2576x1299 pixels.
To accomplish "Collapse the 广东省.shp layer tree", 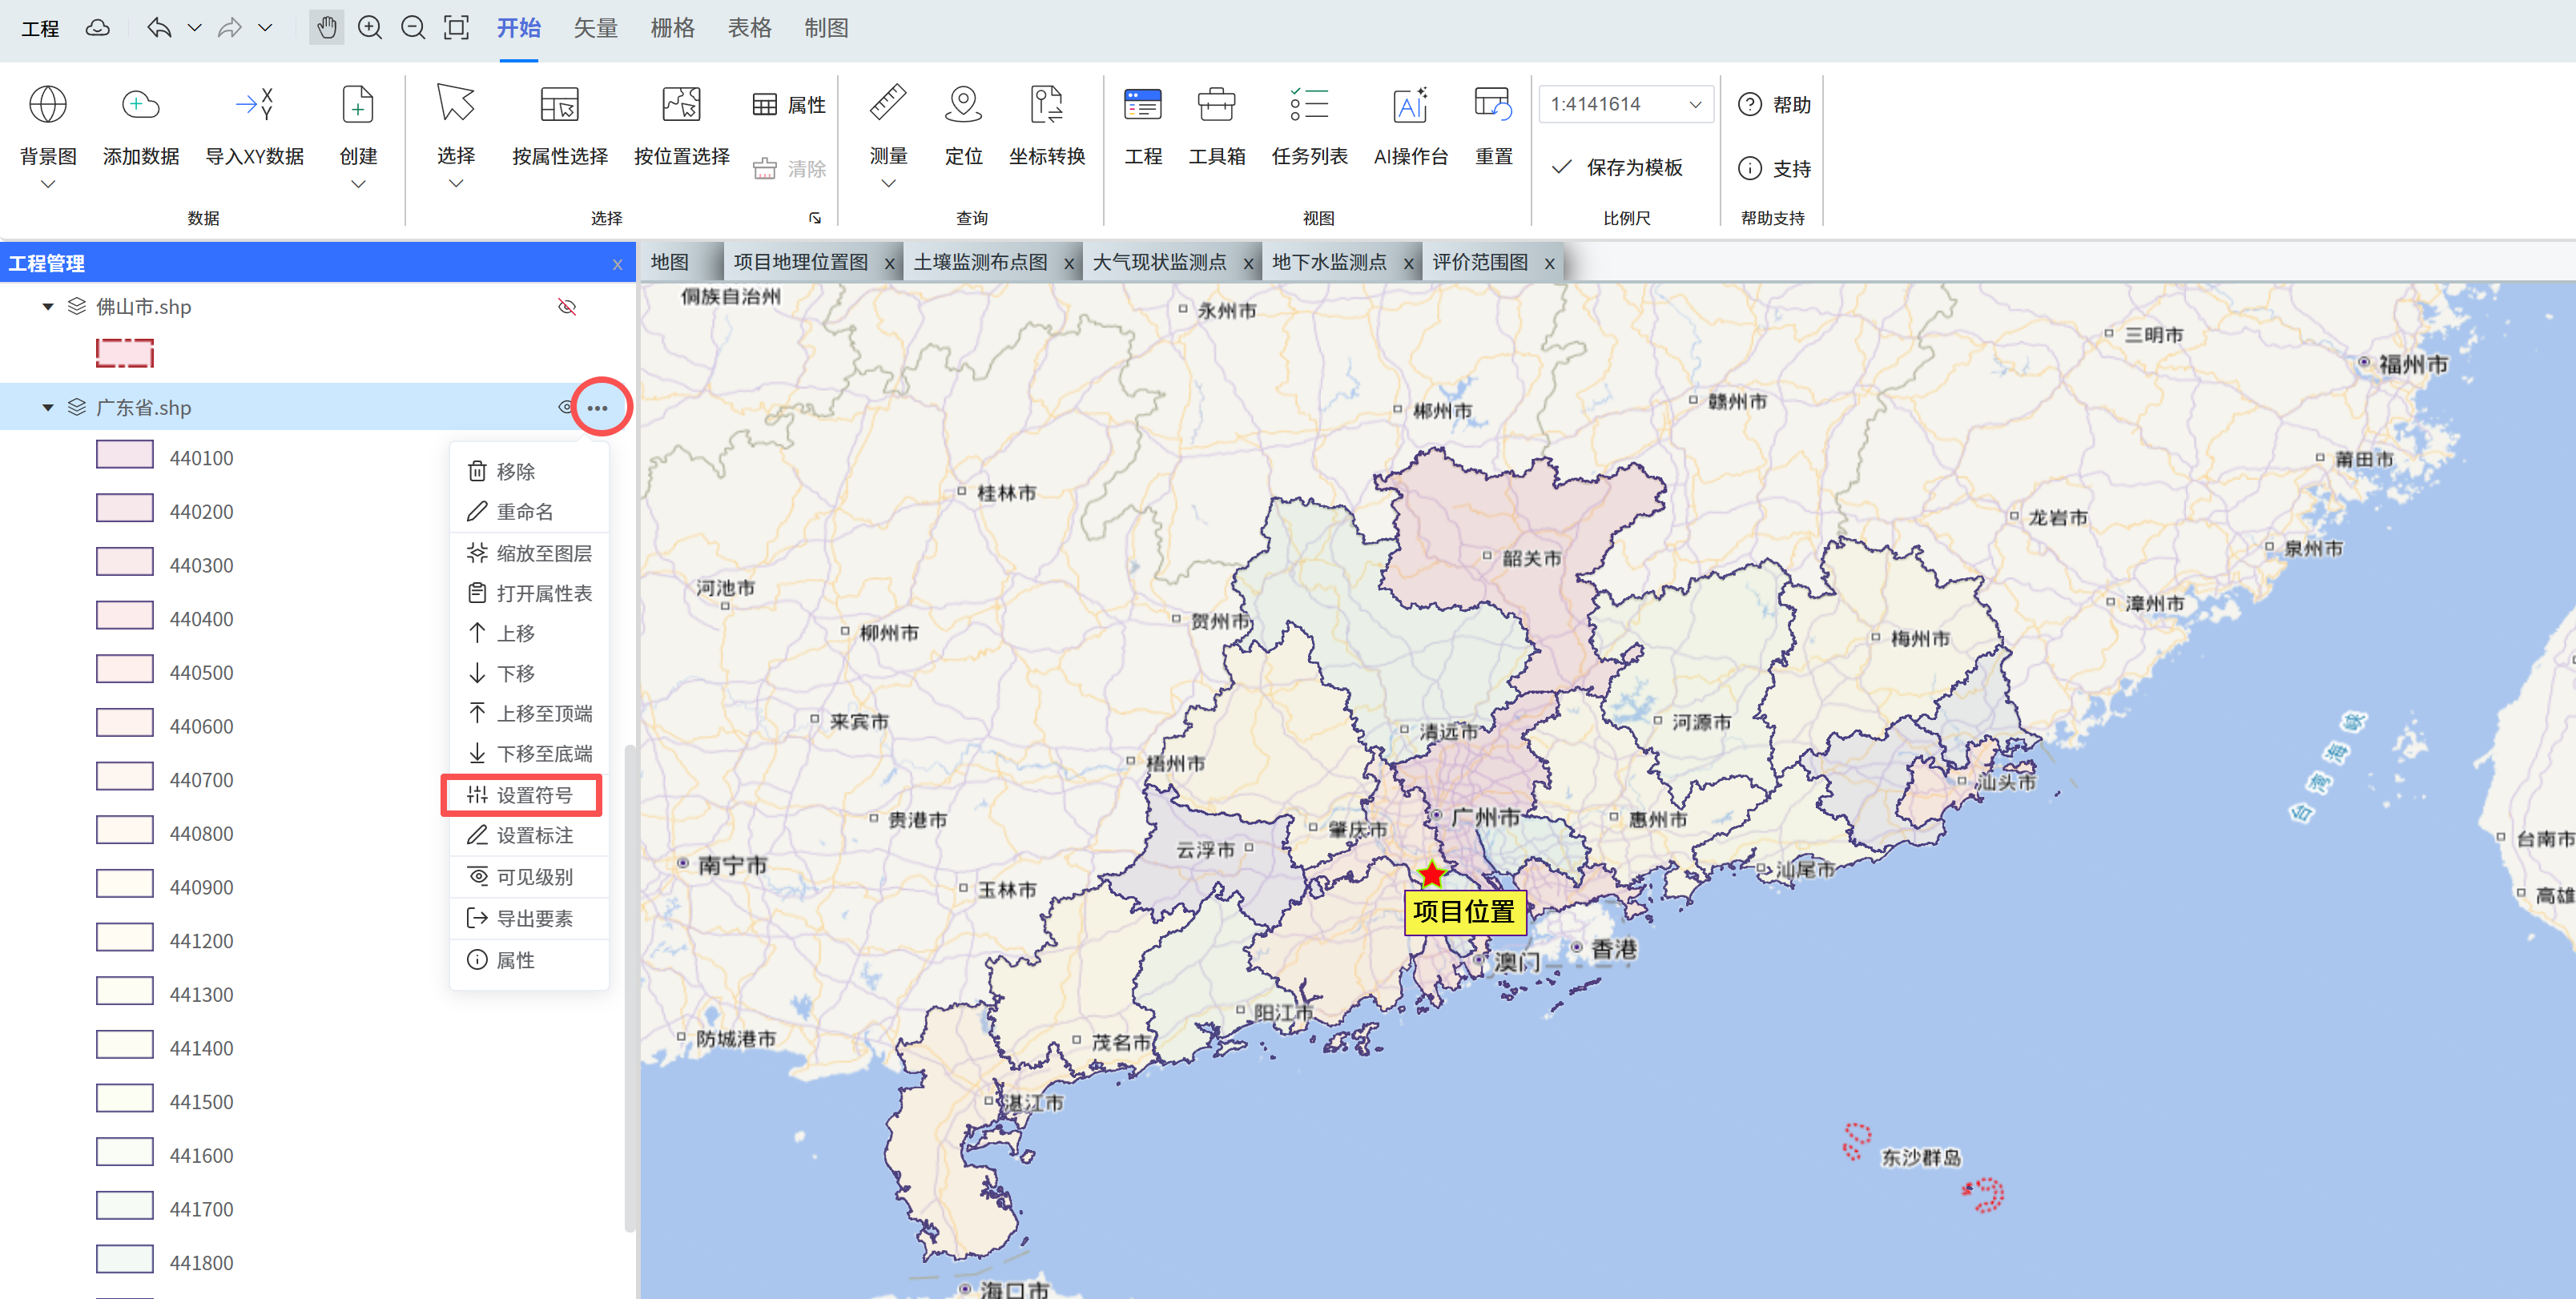I will click(47, 408).
